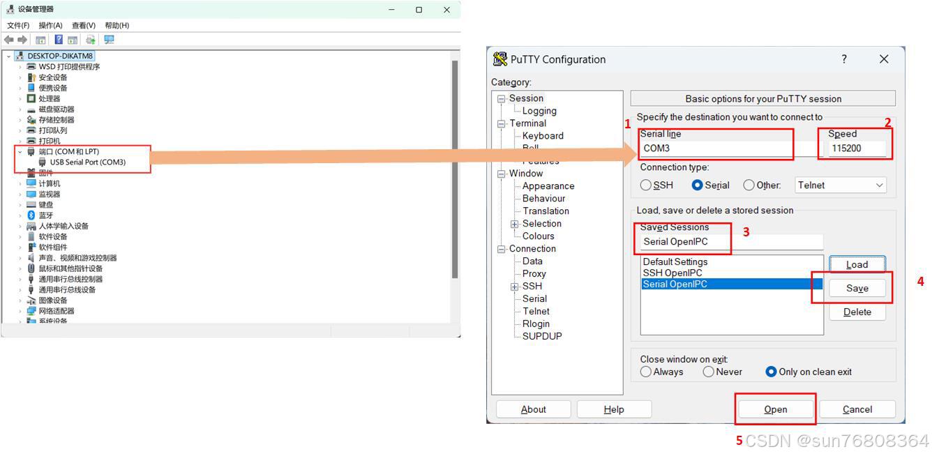Screen dimensions: 932x456
Task: Collapse the 端口 (COM 和 LPT) node
Action: (20, 151)
